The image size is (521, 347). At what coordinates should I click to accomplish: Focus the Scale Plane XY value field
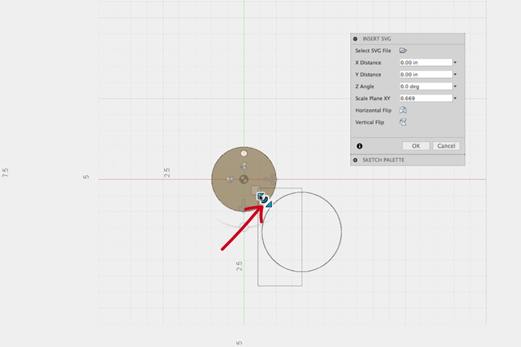tap(426, 98)
